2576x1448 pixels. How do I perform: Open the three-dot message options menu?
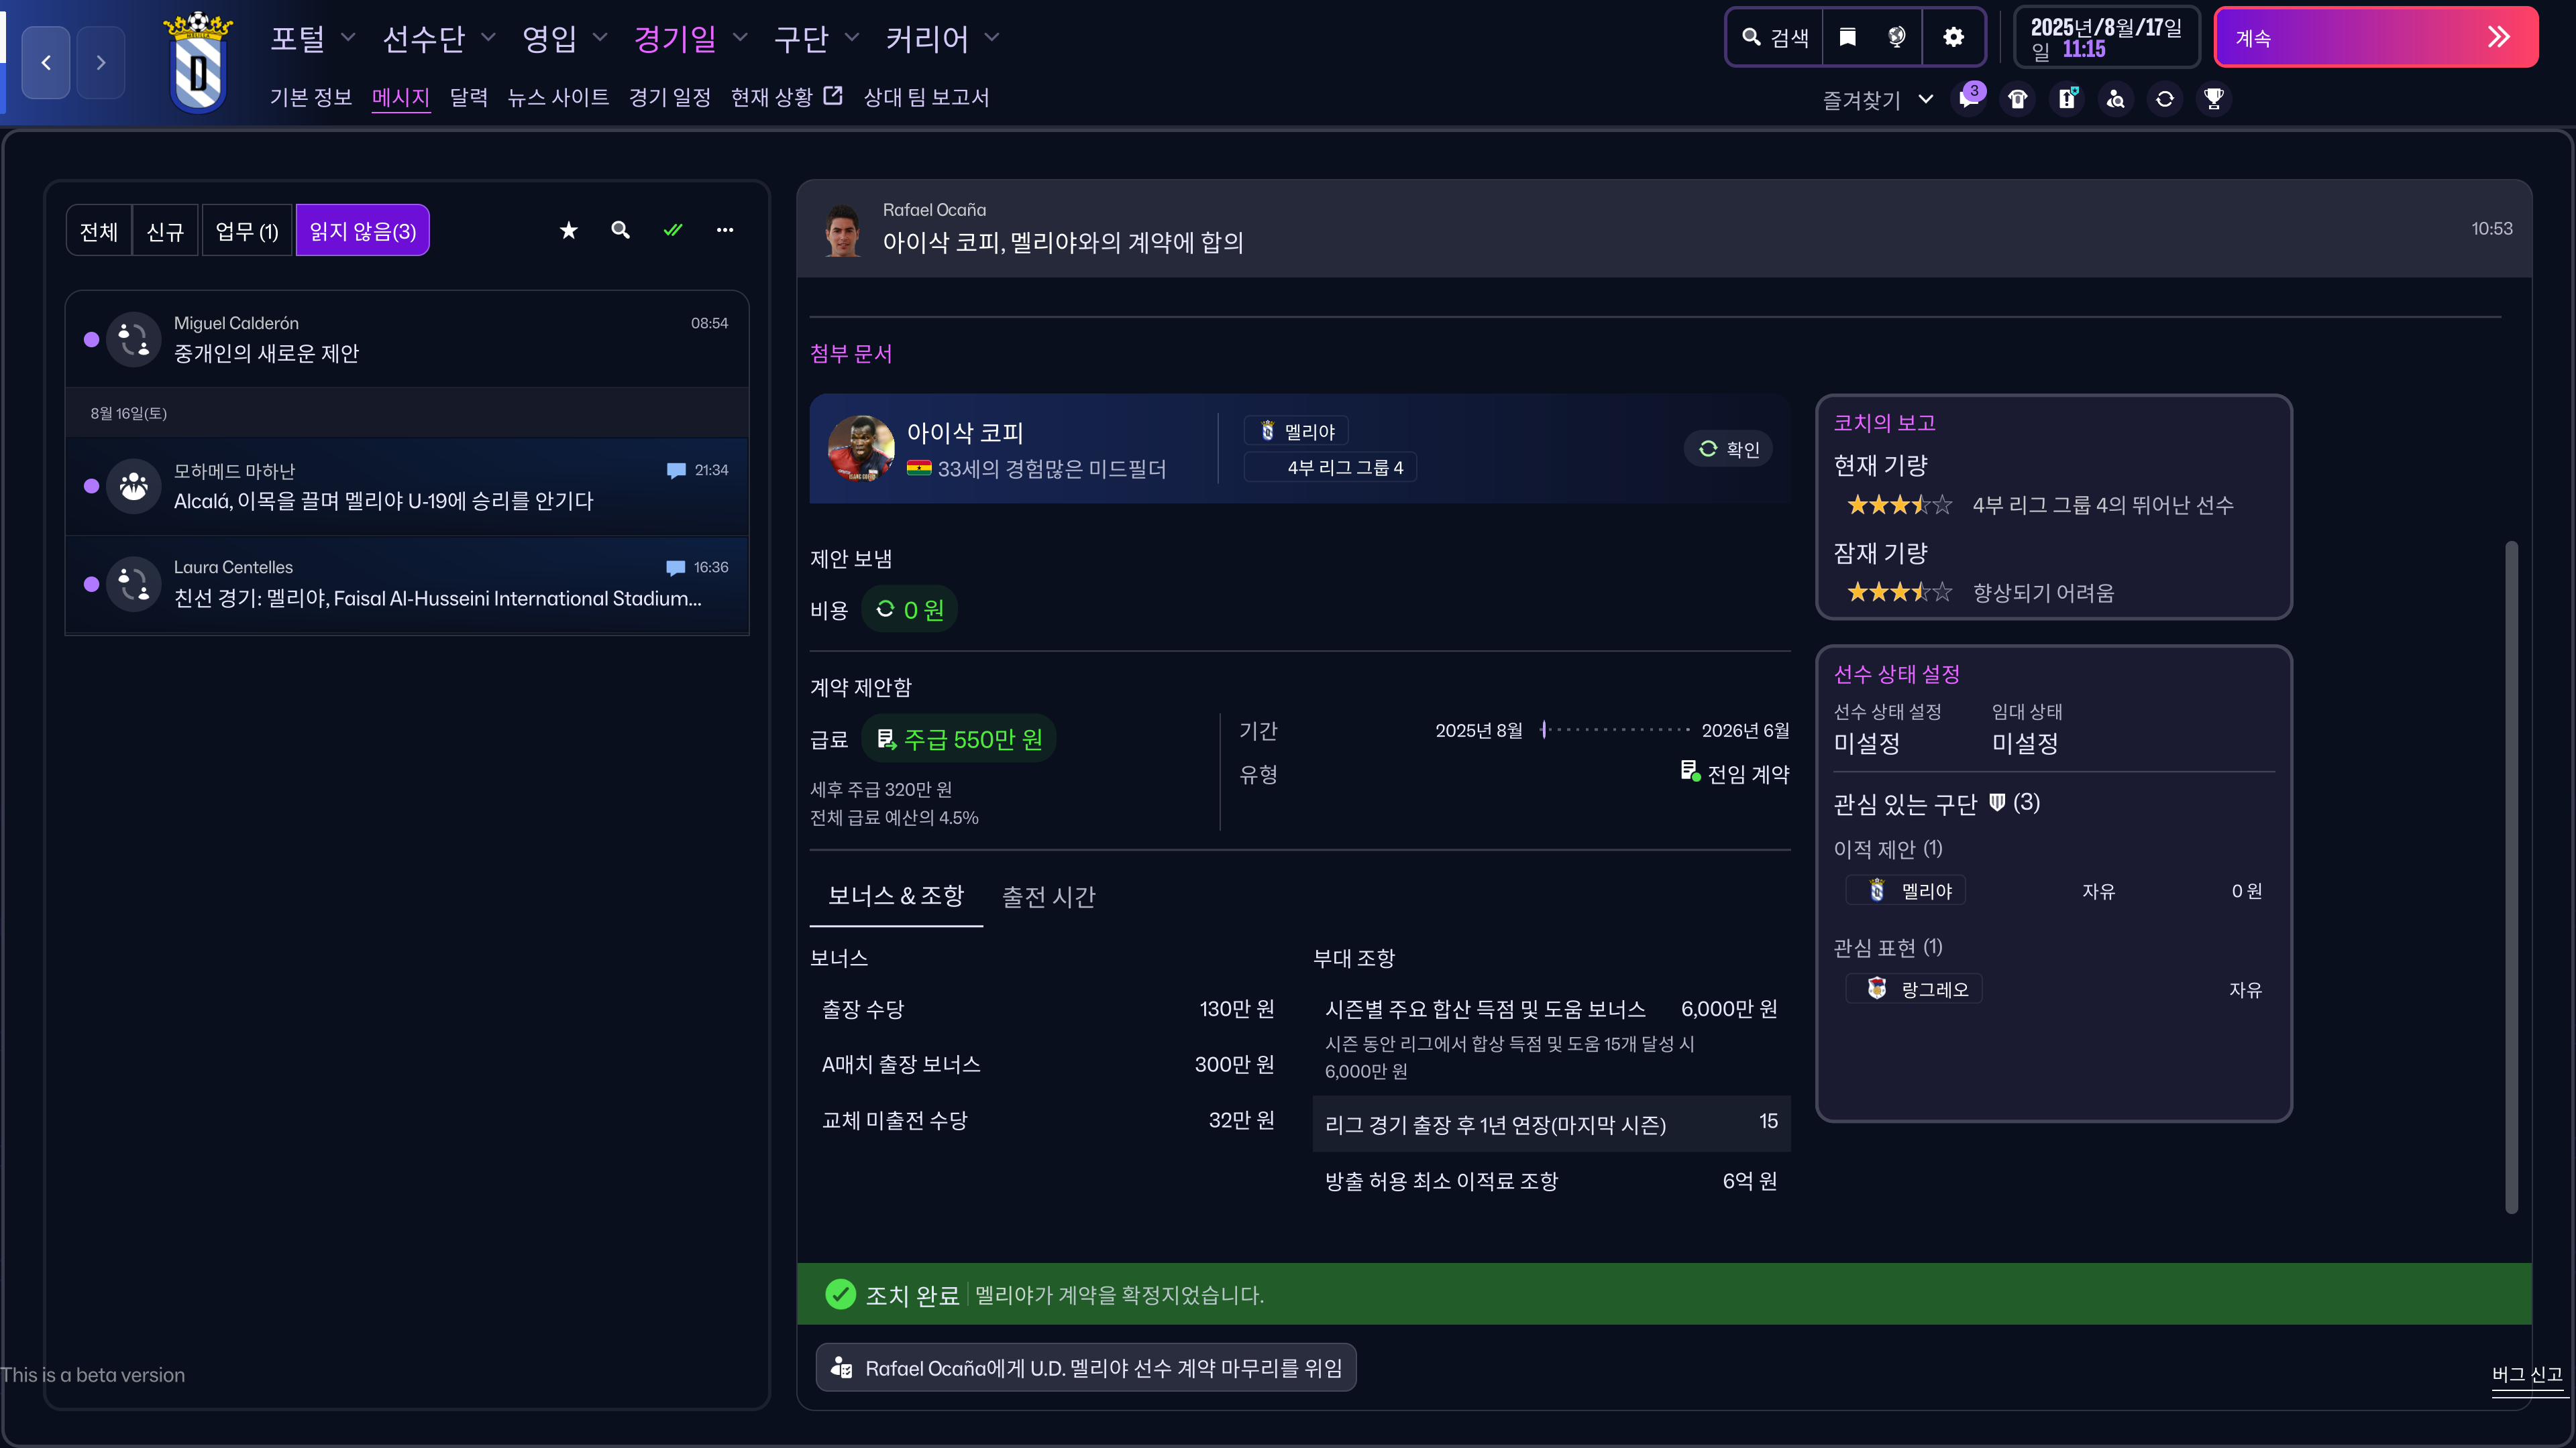pos(725,231)
